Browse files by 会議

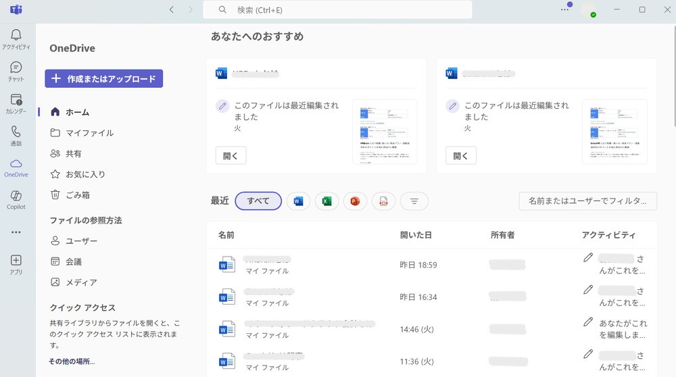(74, 261)
